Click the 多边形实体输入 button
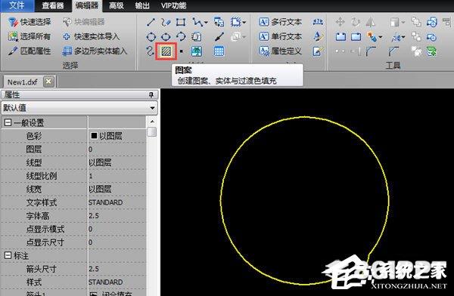Viewport: 454px width, 296px height. 95,51
